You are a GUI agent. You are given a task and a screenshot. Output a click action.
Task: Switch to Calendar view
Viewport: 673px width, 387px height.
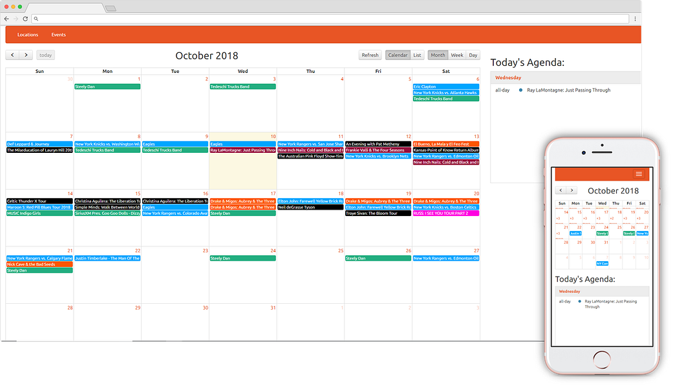398,55
